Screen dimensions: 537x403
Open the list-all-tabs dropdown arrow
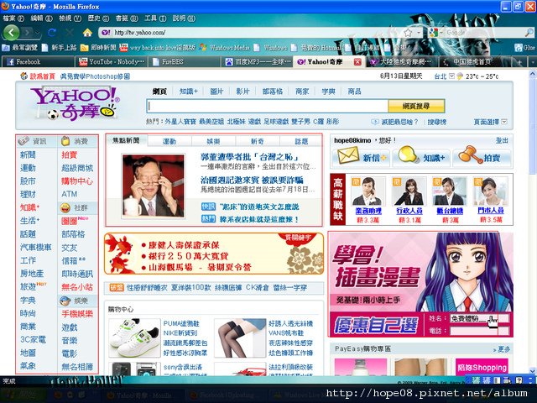pos(533,62)
